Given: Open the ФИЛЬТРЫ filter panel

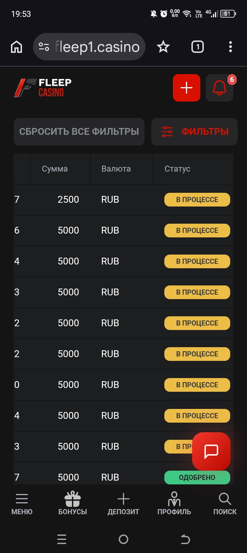Looking at the screenshot, I should click(195, 132).
